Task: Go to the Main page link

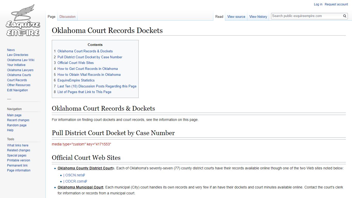Action: [x=14, y=115]
